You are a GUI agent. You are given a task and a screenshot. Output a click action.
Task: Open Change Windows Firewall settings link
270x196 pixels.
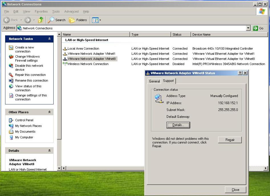coord(27,58)
